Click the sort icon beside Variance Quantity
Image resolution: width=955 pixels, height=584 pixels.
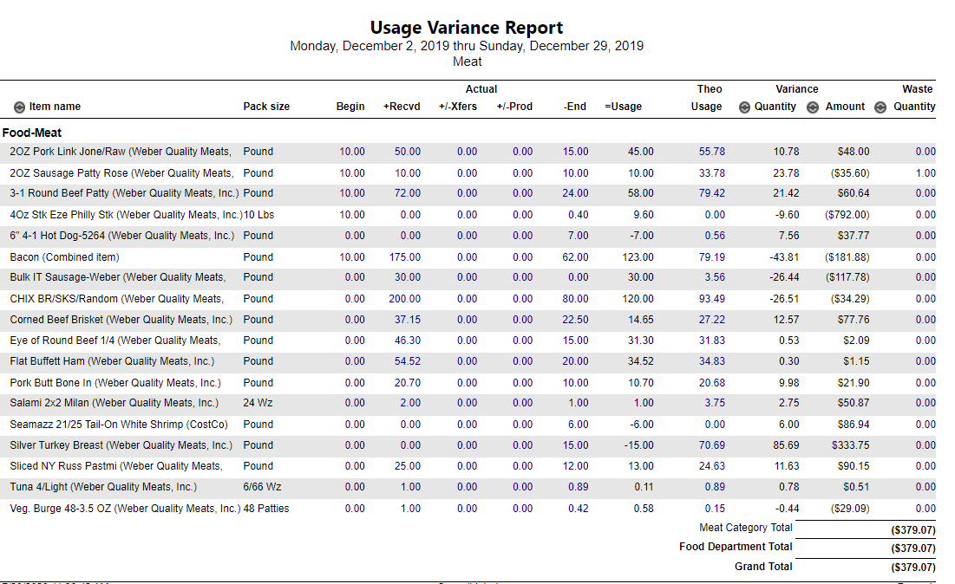click(x=744, y=107)
